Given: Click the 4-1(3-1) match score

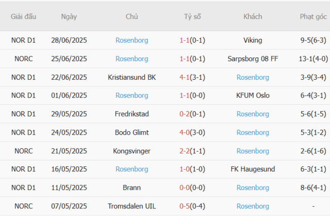Looking at the screenshot, I should coord(192,77).
